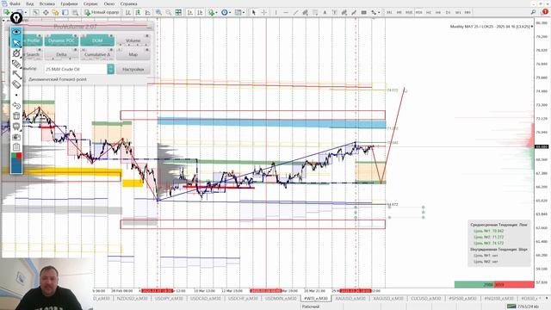The width and height of the screenshot is (551, 310).
Task: Toggle chart auto scroll icon
Action: coord(190,12)
